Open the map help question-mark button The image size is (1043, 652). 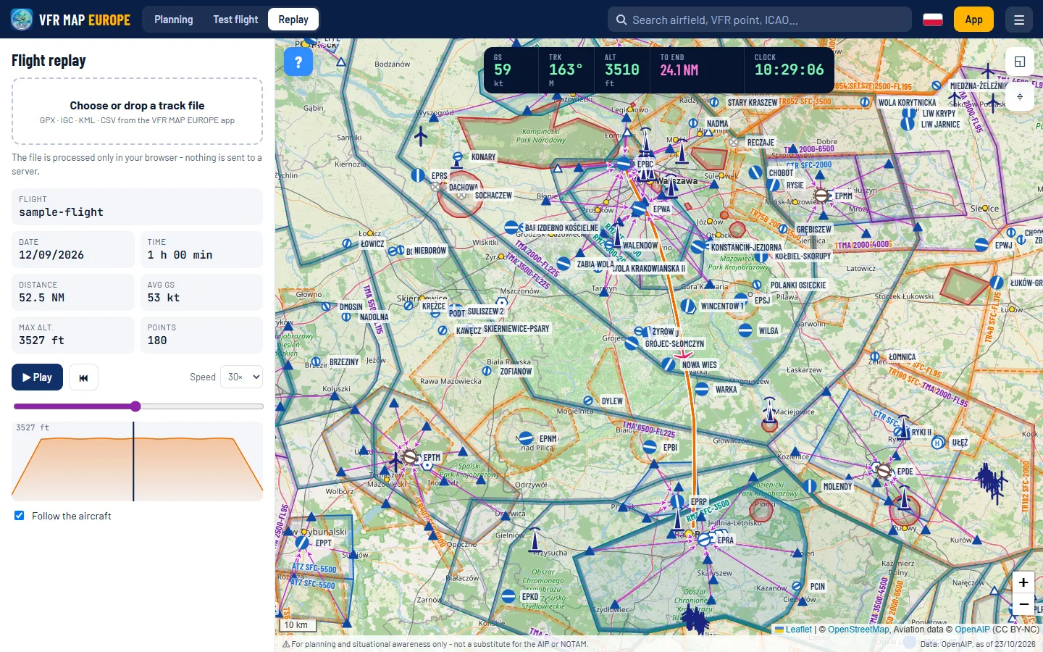tap(298, 62)
